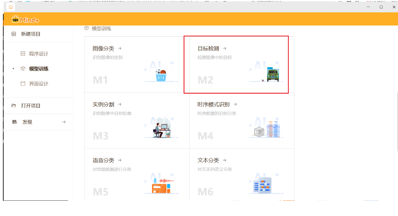Image resolution: width=398 pixels, height=216 pixels.
Task: Expand the 发现 arrow in sidebar
Action: (x=64, y=122)
